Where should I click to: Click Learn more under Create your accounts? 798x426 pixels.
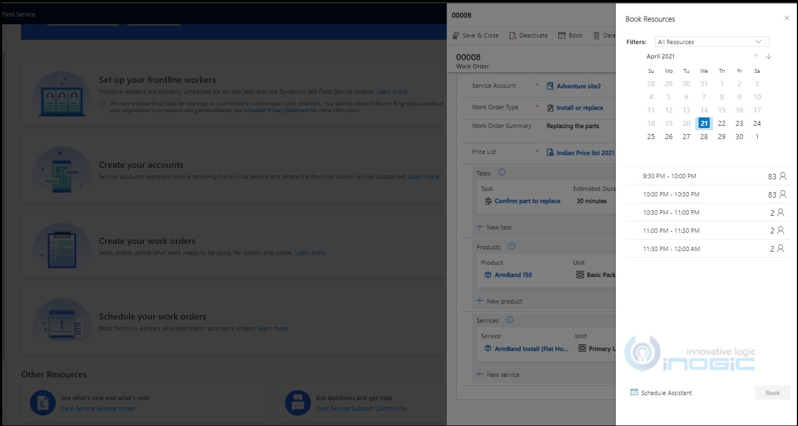(424, 177)
